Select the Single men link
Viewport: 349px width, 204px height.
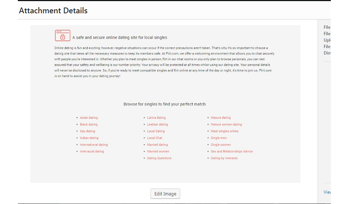pyautogui.click(x=219, y=138)
